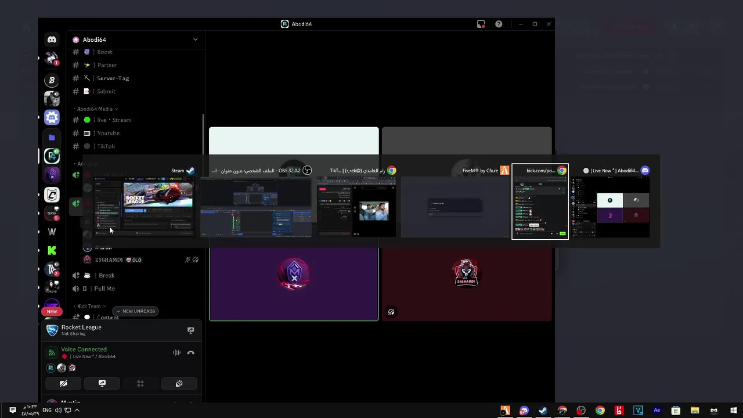Open the live Stream channel
Viewport: 743px width, 418px height.
(135, 120)
